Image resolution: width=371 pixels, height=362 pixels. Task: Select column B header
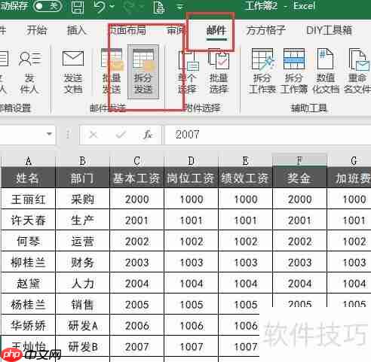pyautogui.click(x=82, y=160)
